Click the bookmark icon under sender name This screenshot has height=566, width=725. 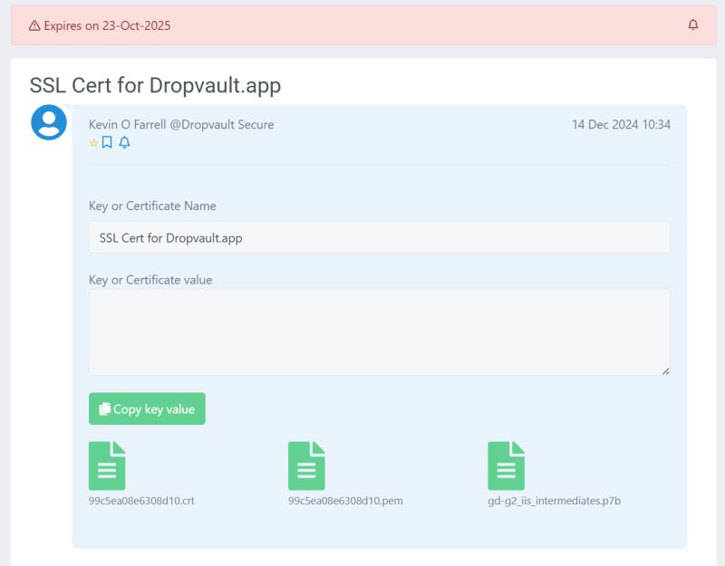[x=107, y=142]
